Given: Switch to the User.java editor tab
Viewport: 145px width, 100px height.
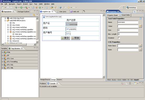Looking at the screenshot, I should pos(62,12).
